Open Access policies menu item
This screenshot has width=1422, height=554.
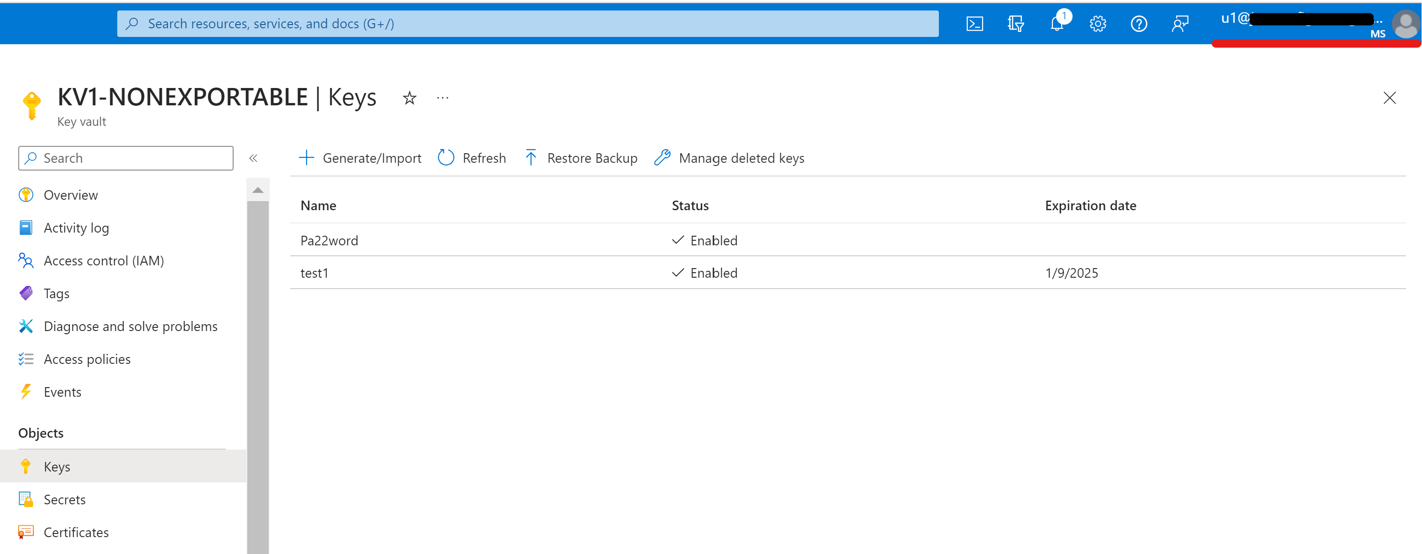tap(87, 359)
